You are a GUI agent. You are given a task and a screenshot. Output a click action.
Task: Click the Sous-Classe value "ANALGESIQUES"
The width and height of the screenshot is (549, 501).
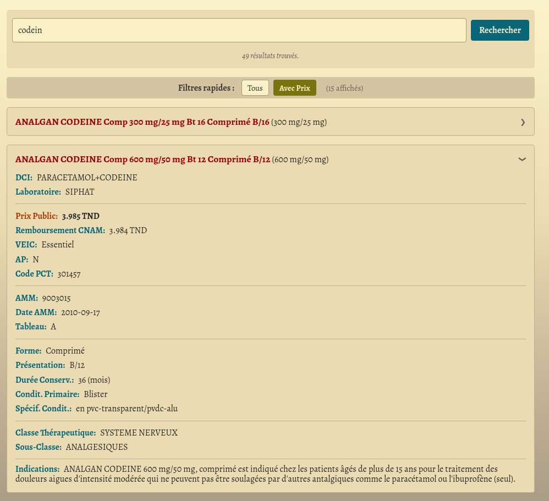97,447
